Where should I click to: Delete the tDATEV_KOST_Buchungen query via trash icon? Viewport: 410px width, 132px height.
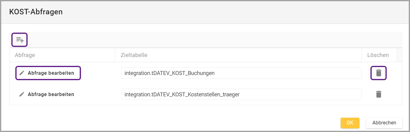379,73
